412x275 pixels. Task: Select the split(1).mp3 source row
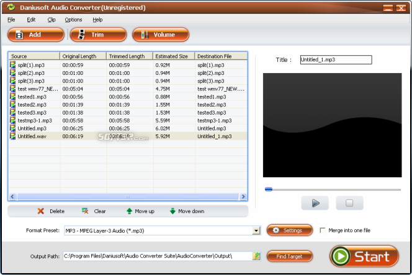point(31,65)
